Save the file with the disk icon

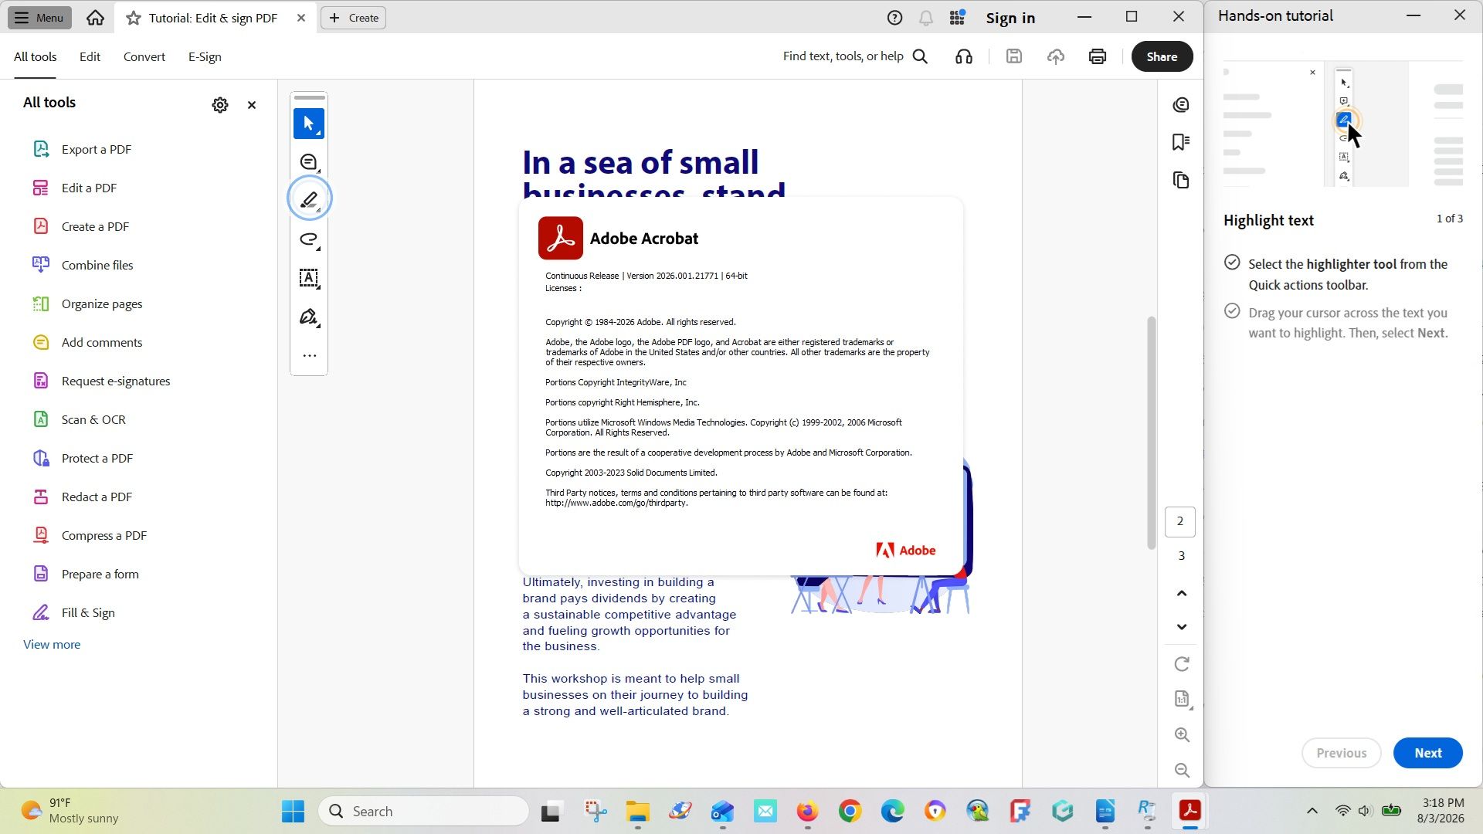pyautogui.click(x=1014, y=56)
